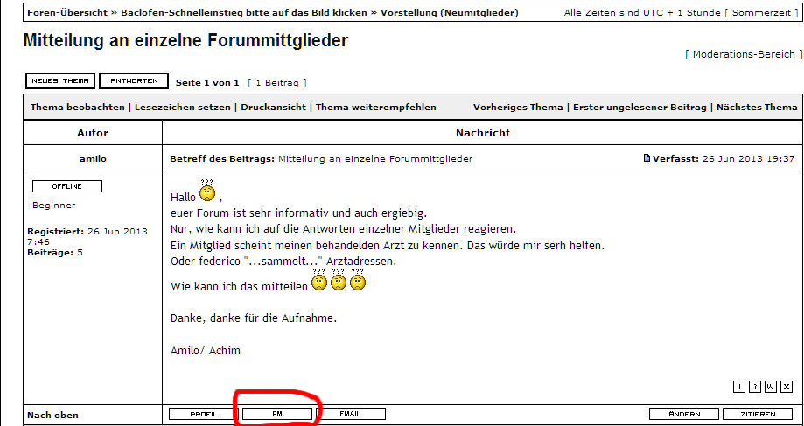Go to 'Nächstes Thema'
The image size is (804, 426).
coord(757,108)
